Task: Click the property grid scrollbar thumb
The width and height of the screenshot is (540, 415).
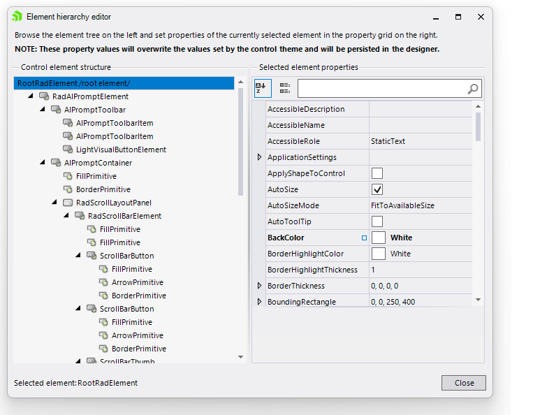Action: point(478,126)
